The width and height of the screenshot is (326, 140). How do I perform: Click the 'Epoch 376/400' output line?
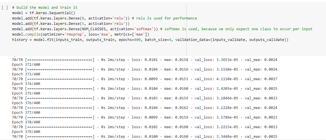coord(26,103)
